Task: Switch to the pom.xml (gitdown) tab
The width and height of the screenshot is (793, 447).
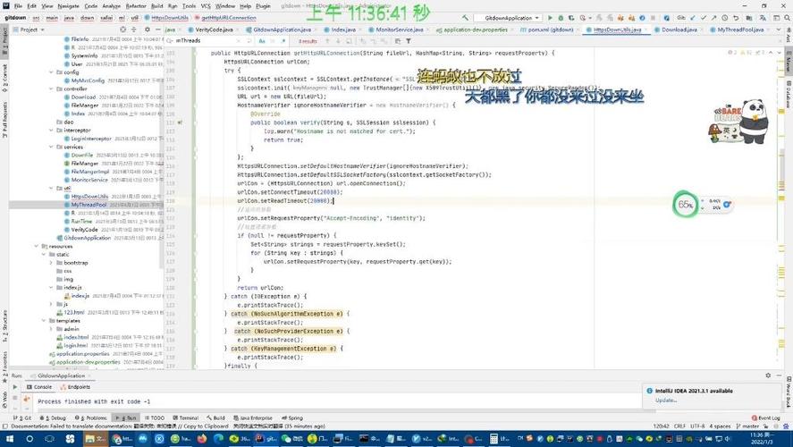Action: coord(550,30)
